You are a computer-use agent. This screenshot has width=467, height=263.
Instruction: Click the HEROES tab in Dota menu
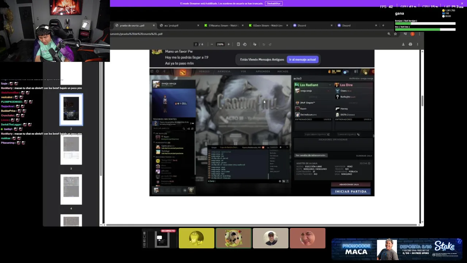204,72
